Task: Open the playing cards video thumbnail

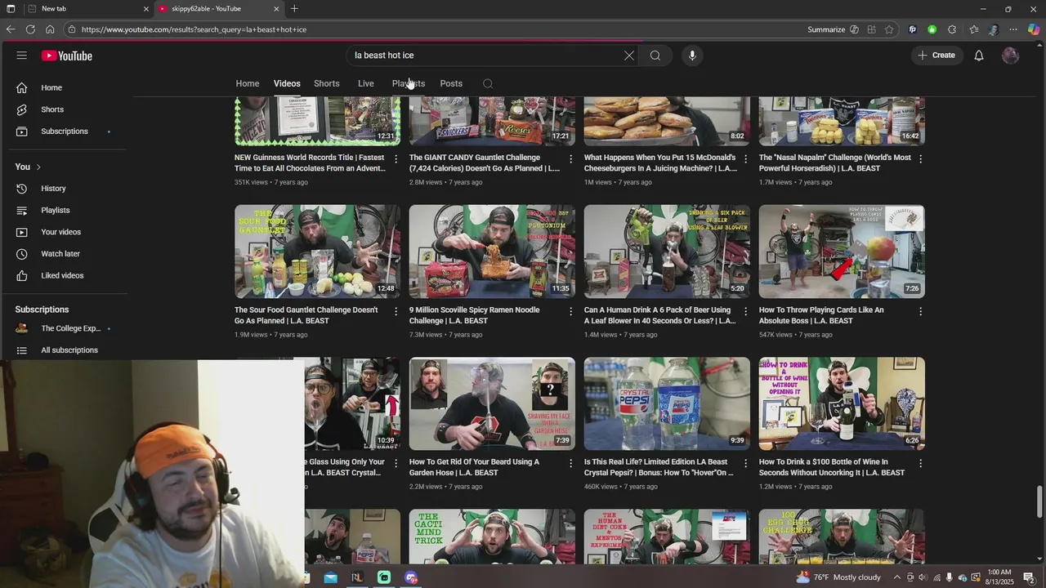Action: 842,252
